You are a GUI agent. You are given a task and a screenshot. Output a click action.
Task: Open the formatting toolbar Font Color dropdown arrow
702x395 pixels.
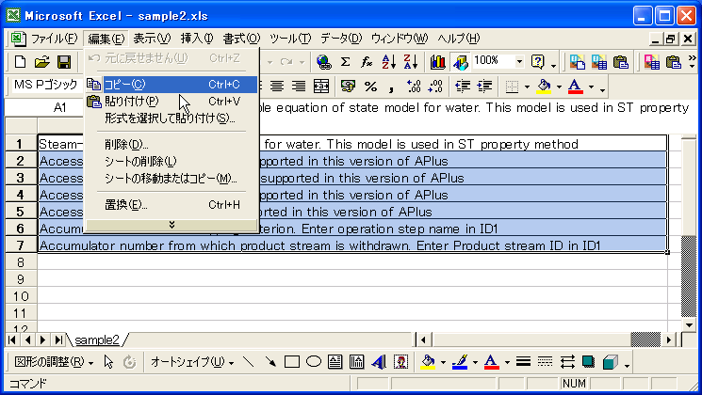point(591,87)
